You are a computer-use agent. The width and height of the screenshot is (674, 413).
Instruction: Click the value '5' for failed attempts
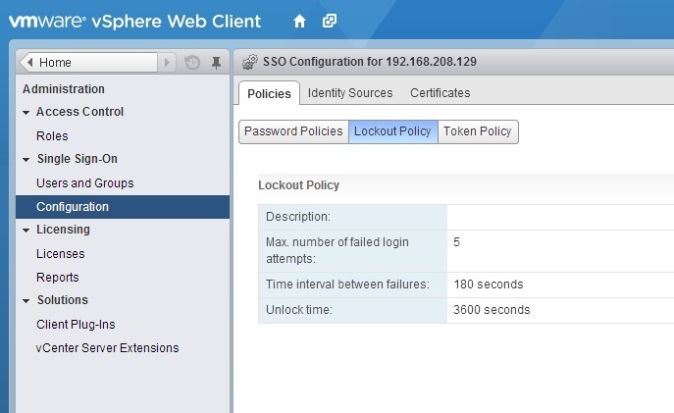[x=456, y=242]
